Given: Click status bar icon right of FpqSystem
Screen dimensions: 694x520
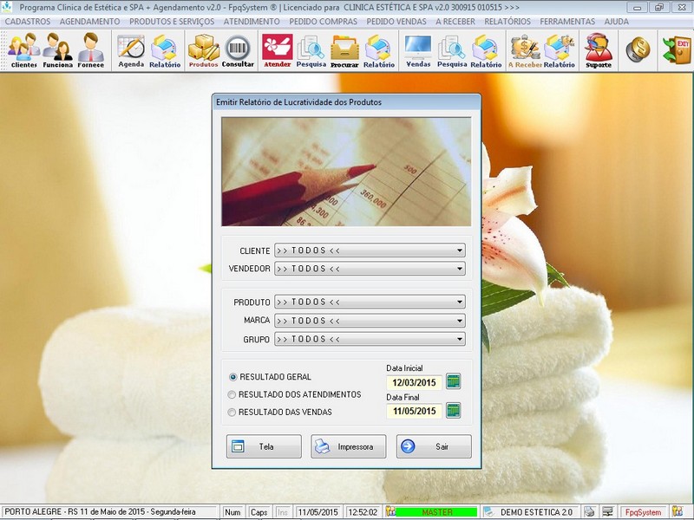Looking at the screenshot, I should (x=678, y=511).
